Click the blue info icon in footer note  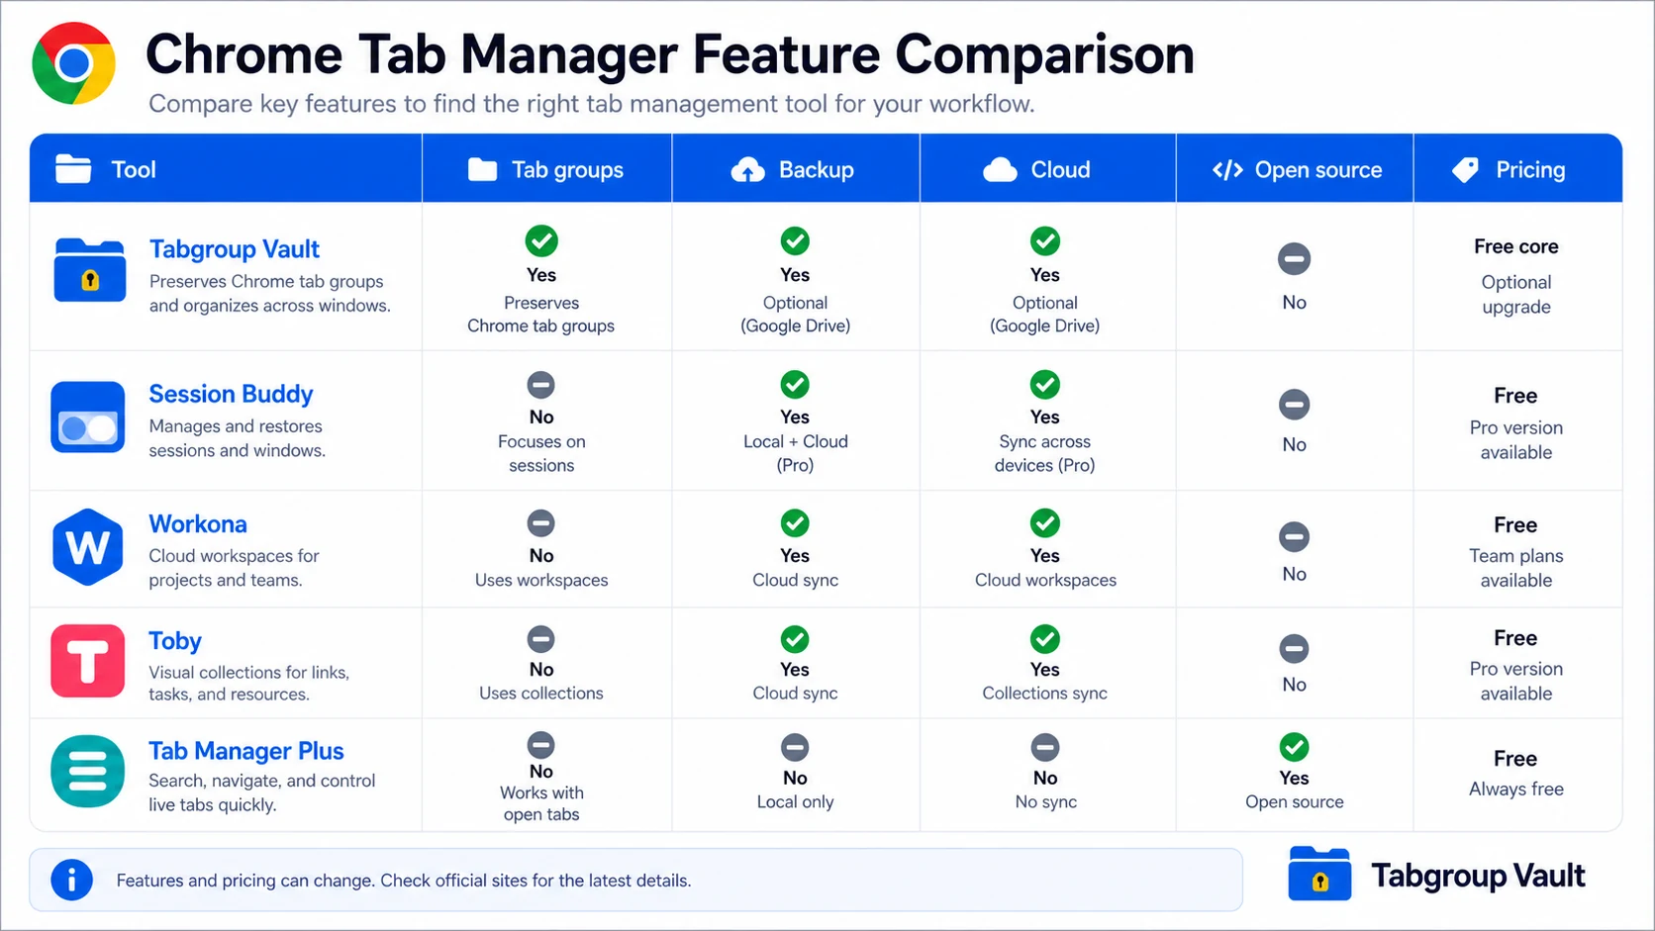click(x=71, y=880)
